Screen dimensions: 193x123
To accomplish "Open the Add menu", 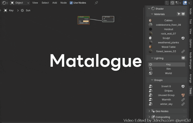I will (x=55, y=3).
